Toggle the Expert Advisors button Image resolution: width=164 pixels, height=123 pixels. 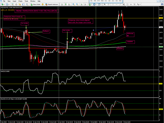52,4
